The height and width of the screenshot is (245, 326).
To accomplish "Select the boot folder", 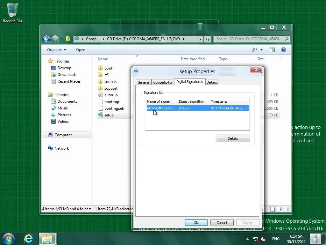I will (x=105, y=68).
